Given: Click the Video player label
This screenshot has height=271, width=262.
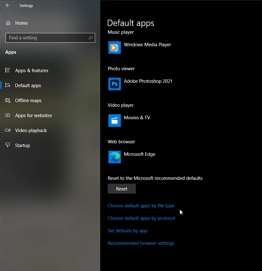Looking at the screenshot, I should pos(121,105).
